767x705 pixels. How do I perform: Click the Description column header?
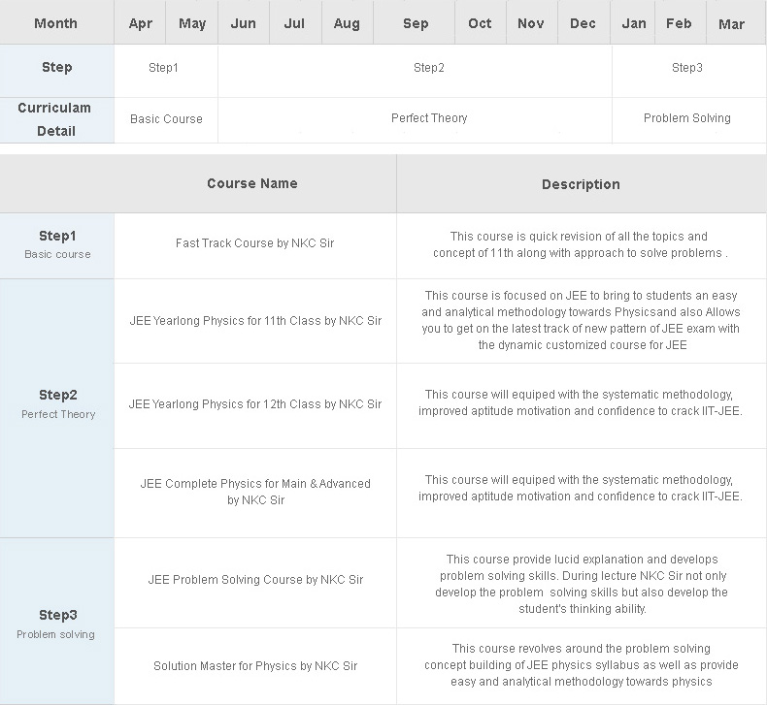582,183
